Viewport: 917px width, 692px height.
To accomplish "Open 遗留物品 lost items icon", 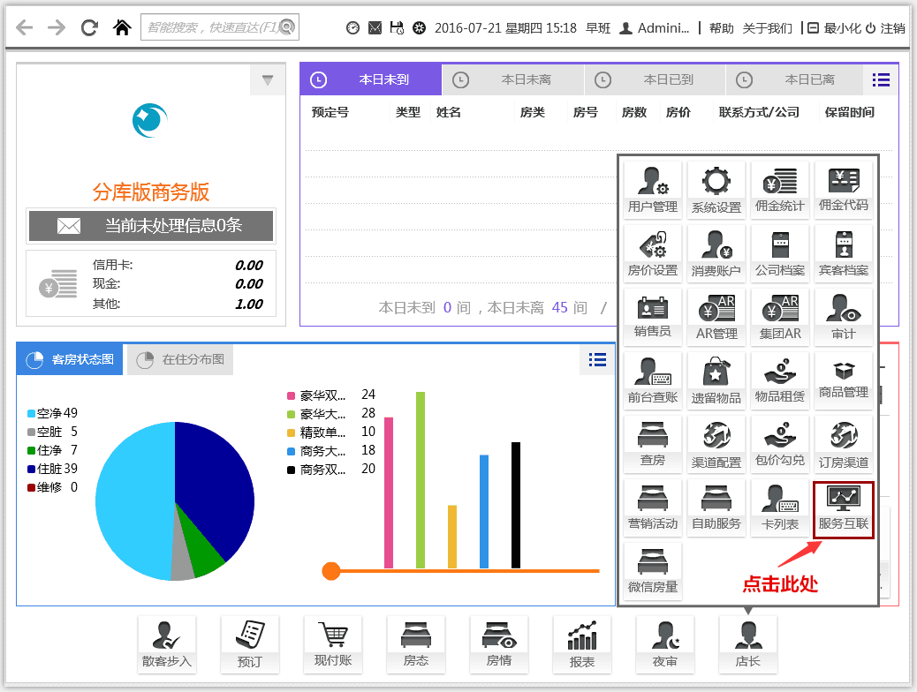I will 716,381.
